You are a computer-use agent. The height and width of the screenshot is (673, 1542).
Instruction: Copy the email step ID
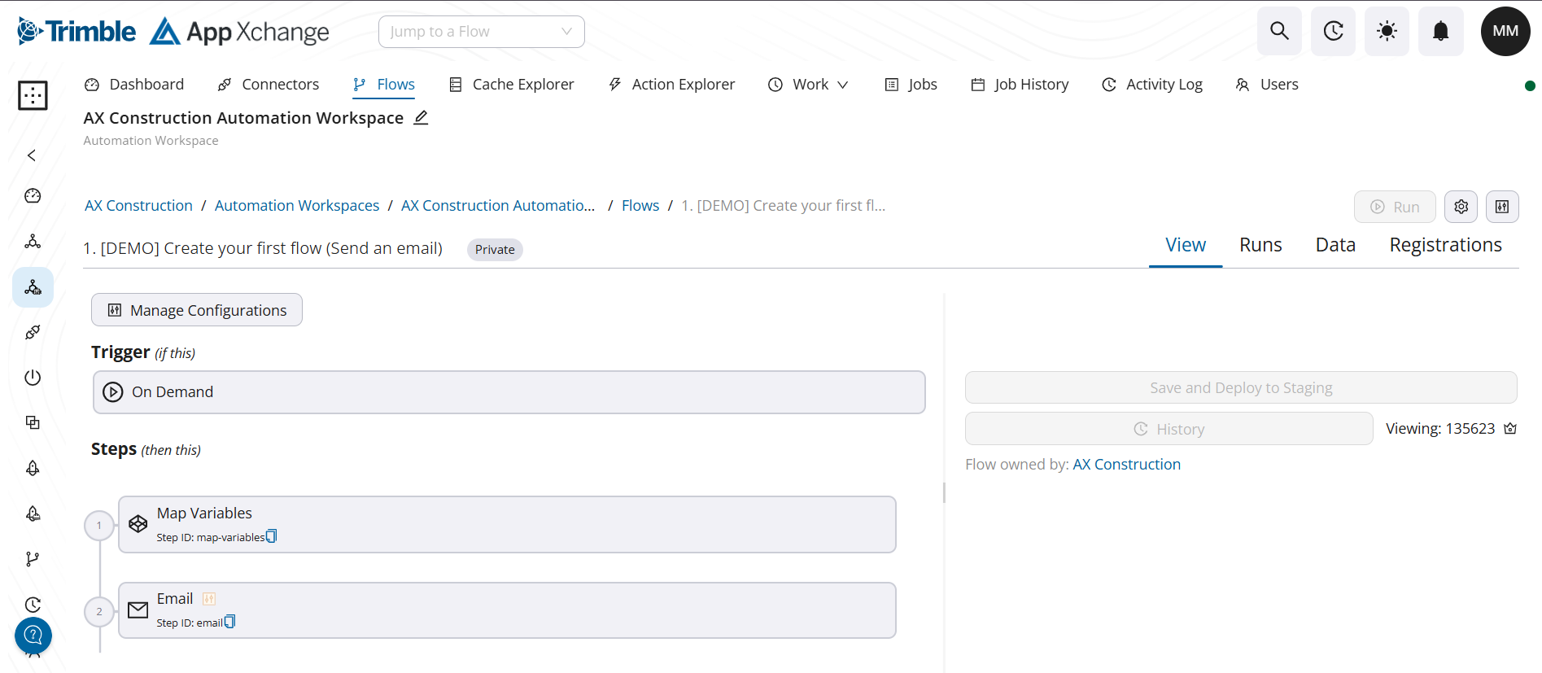coord(230,622)
